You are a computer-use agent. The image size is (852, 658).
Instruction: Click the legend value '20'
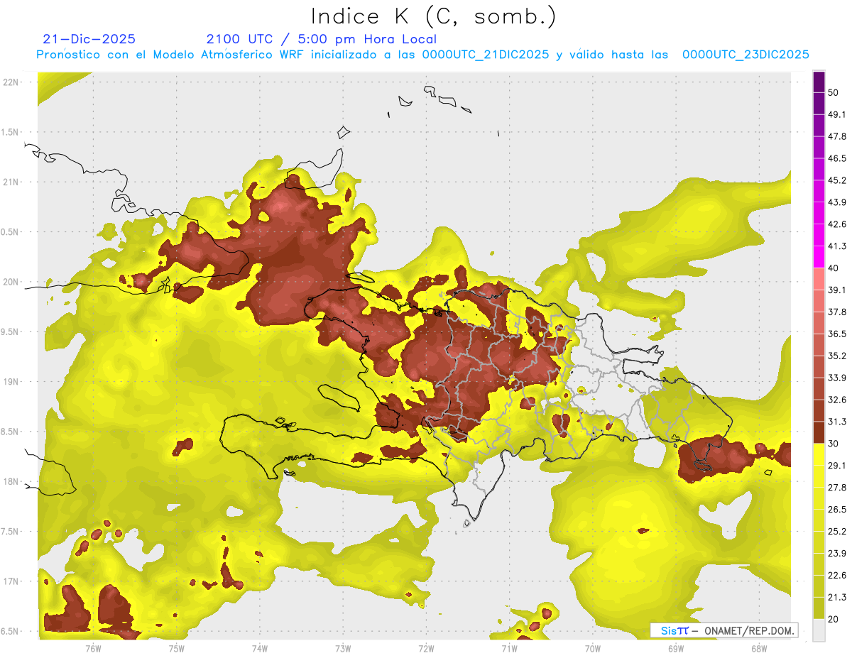834,619
